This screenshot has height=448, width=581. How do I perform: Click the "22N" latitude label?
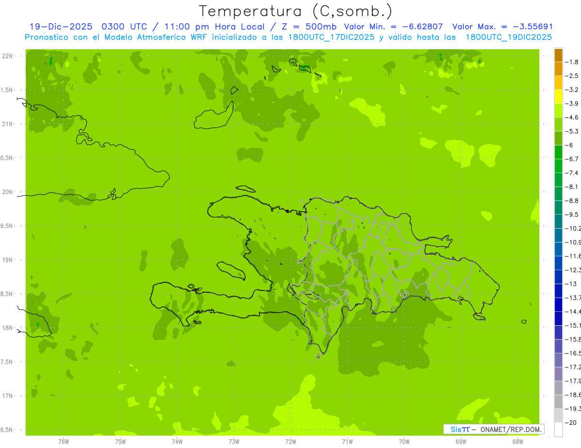pos(8,56)
